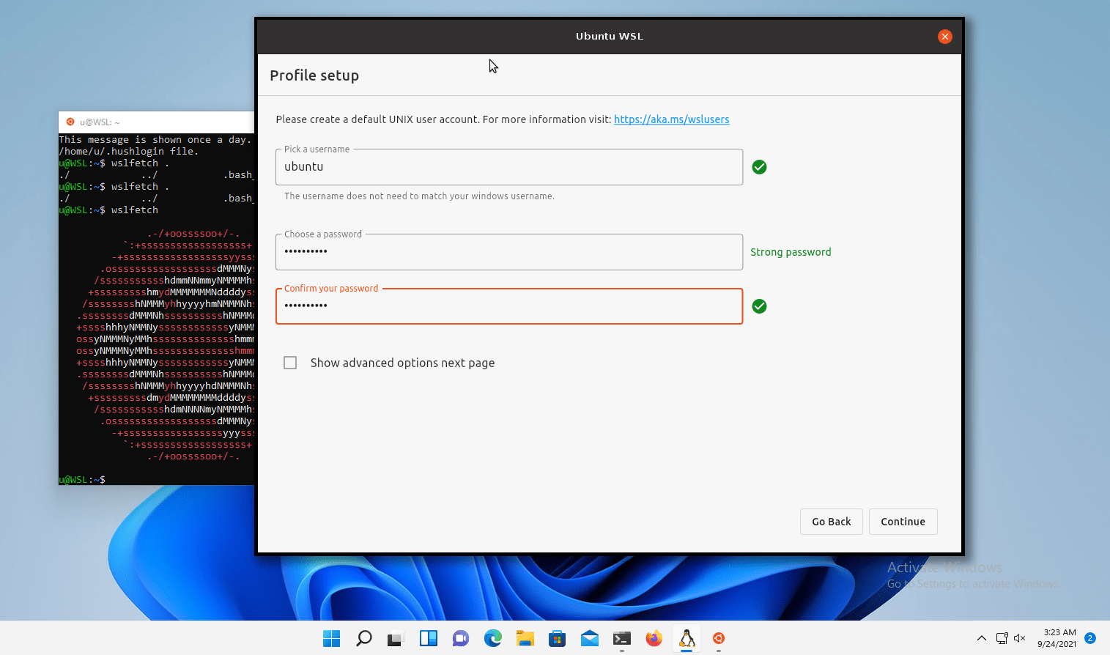The width and height of the screenshot is (1110, 655).
Task: Open File Explorer from taskbar
Action: pyautogui.click(x=525, y=638)
